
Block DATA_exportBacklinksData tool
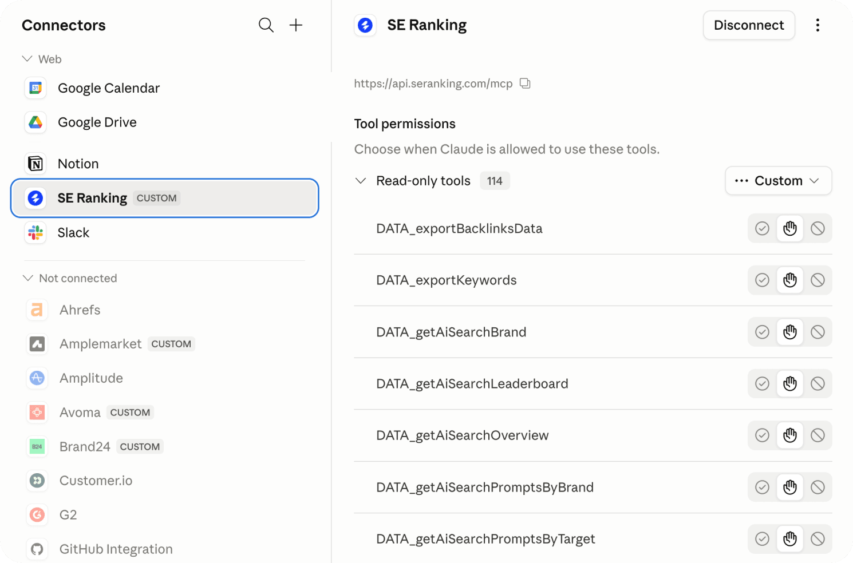[x=818, y=228]
